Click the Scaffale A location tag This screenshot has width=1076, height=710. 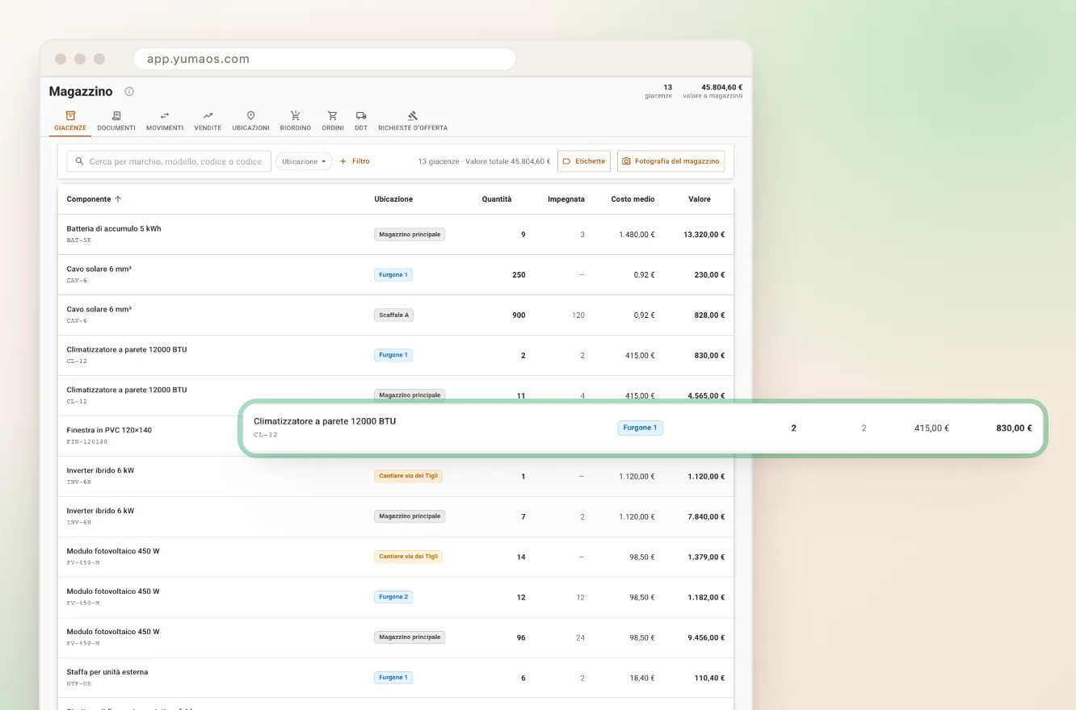393,315
